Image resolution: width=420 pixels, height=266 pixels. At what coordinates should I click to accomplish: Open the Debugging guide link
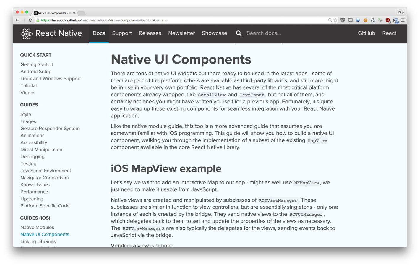click(33, 157)
